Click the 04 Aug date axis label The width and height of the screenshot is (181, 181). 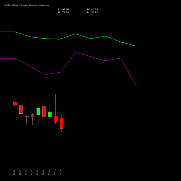[55, 172]
